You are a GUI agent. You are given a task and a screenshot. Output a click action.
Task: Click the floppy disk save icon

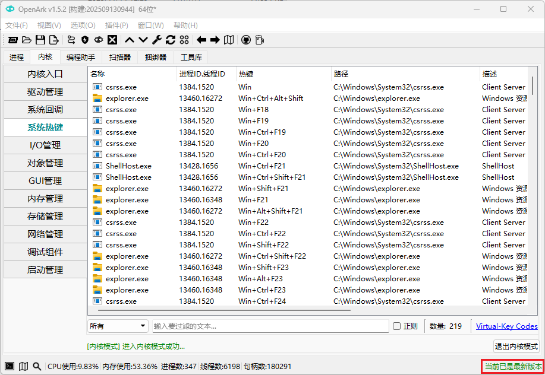coord(40,40)
